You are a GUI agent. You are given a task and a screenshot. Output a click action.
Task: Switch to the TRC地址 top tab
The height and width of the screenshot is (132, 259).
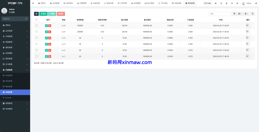pyautogui.click(x=163, y=3)
